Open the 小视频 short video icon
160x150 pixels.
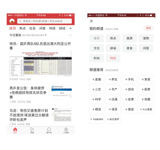tap(66, 130)
